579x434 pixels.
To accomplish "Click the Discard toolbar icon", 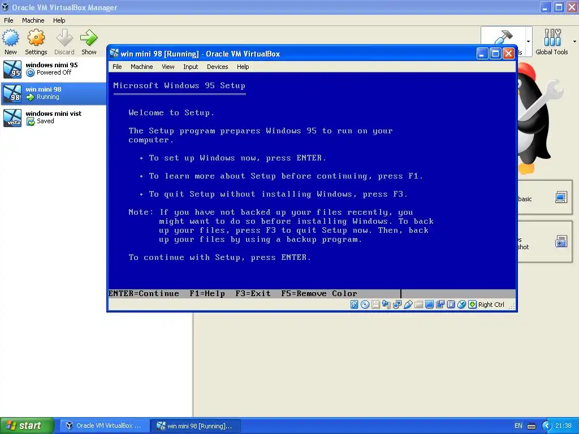I will click(x=64, y=38).
